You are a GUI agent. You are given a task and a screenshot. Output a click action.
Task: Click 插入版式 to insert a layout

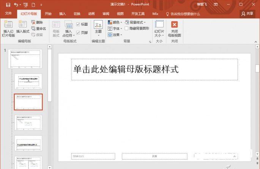[x=23, y=27]
